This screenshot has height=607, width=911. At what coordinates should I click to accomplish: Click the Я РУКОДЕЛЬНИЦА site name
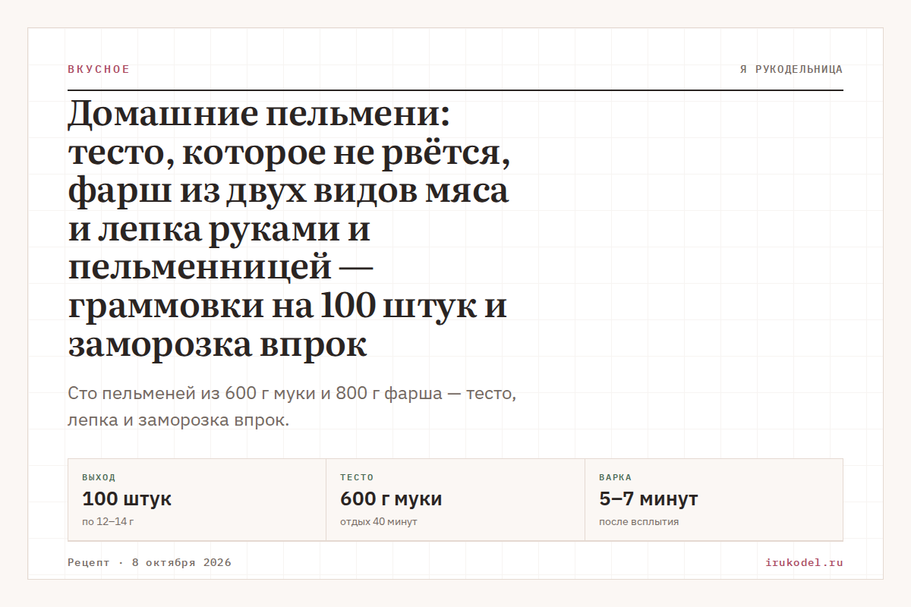coord(791,69)
